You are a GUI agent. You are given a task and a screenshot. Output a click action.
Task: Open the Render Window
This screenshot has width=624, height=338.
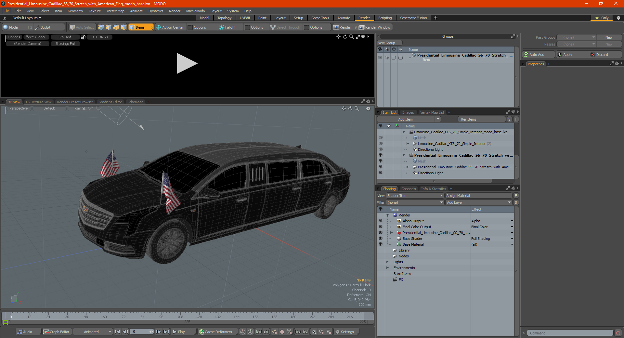point(375,27)
